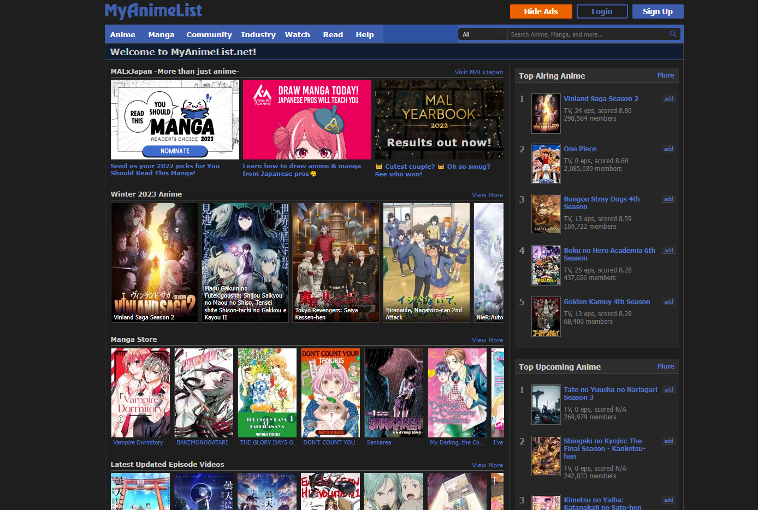Click Bungou Stray Dogs thumbnail in Top Airing
Viewport: 758px width, 510px height.
tap(546, 214)
